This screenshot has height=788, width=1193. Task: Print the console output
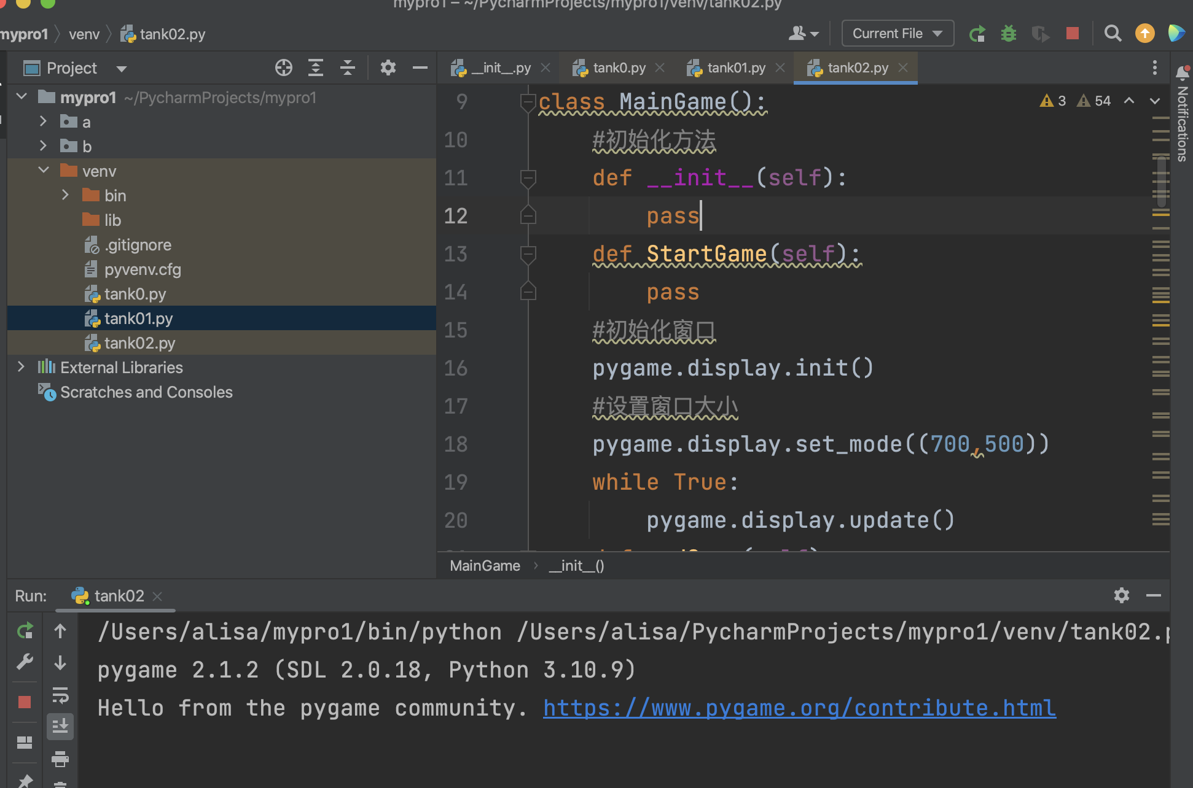point(60,759)
